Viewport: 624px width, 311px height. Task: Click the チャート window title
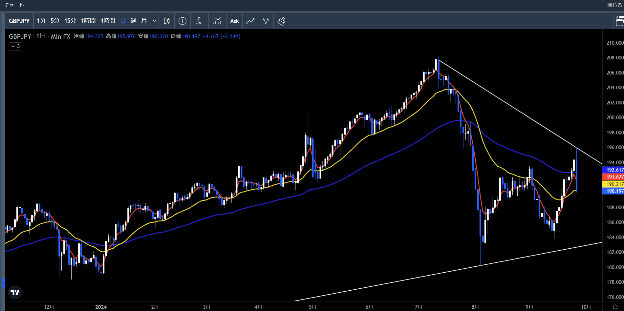(14, 5)
